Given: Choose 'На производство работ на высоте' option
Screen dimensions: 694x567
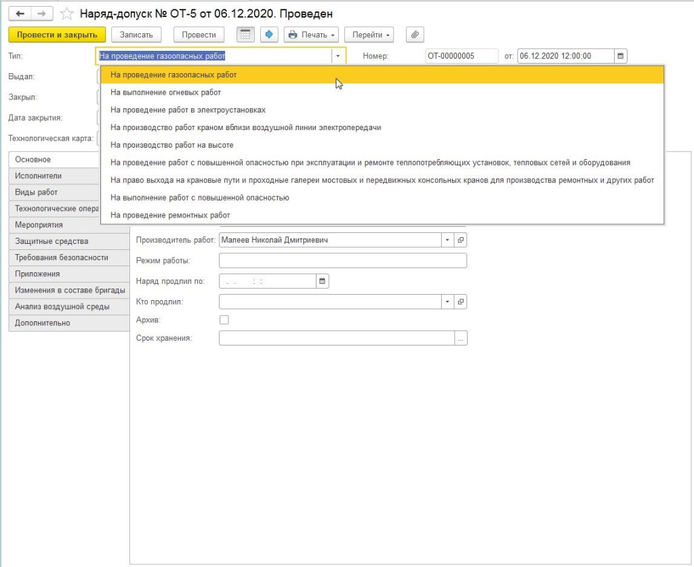Looking at the screenshot, I should [171, 145].
